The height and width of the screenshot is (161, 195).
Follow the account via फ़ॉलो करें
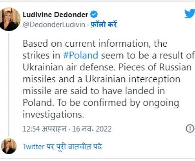[x=104, y=25]
